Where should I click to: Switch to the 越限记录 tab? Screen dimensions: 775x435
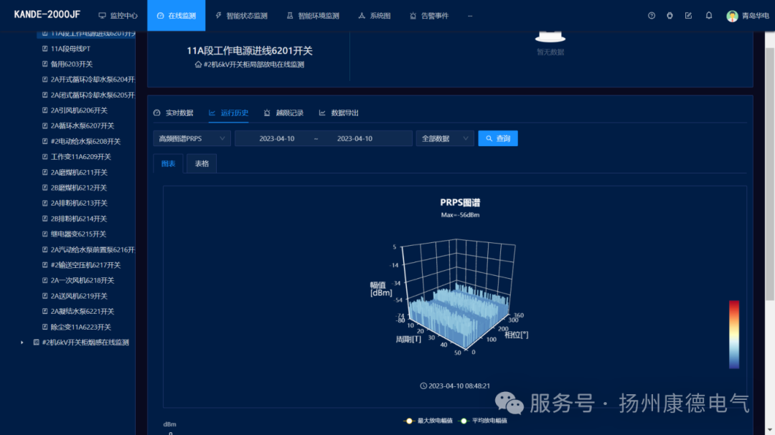point(283,113)
